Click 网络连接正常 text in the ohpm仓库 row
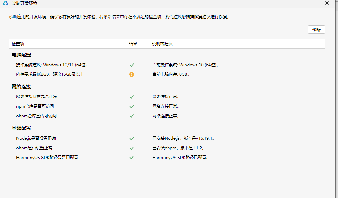Viewport: 338px width, 198px height. 166,116
